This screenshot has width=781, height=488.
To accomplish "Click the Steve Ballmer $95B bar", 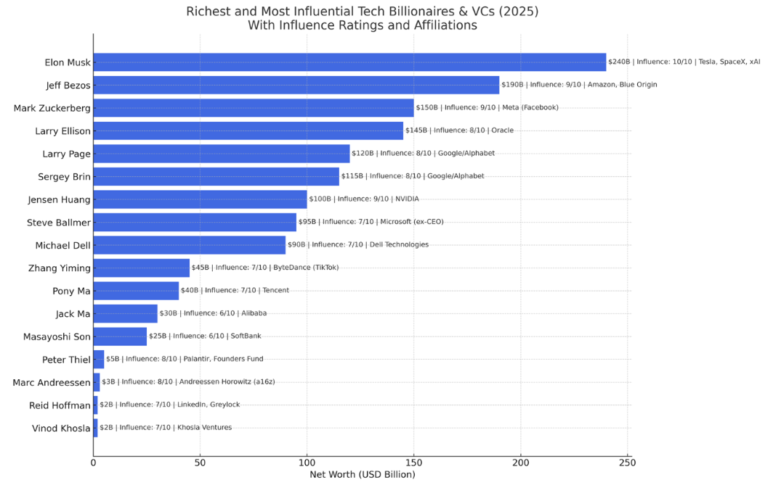I will 195,222.
